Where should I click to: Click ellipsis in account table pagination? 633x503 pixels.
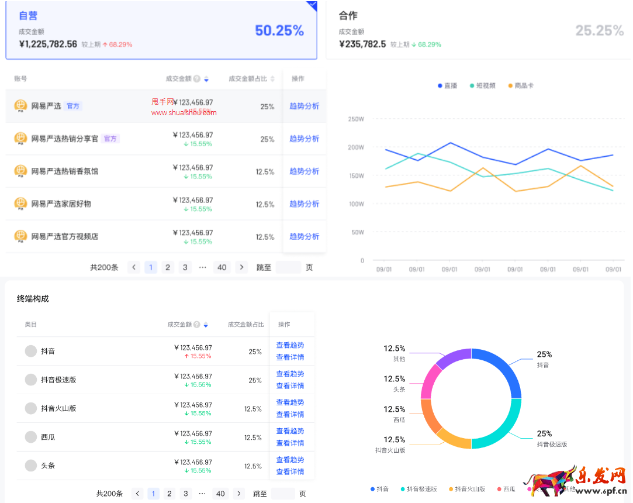click(x=203, y=267)
